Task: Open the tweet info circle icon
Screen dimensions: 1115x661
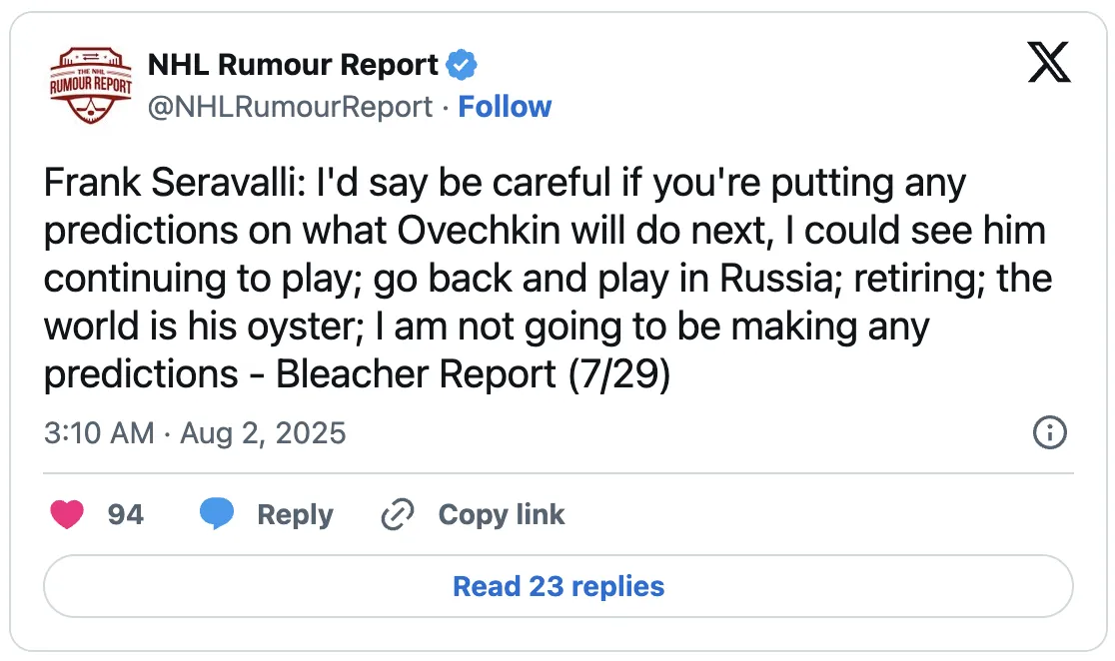Action: point(1050,432)
